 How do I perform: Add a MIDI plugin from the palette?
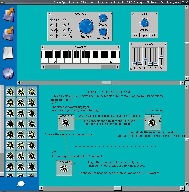10,102
